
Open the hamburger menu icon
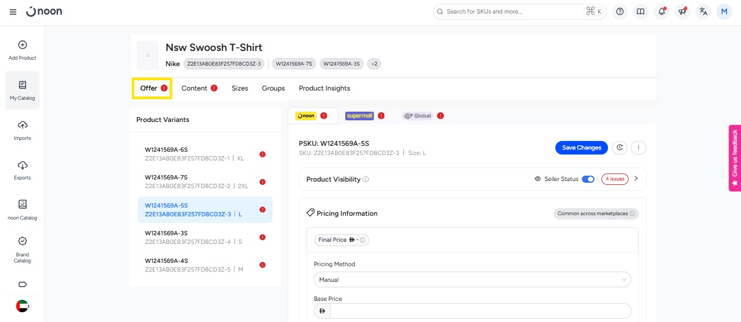[13, 12]
